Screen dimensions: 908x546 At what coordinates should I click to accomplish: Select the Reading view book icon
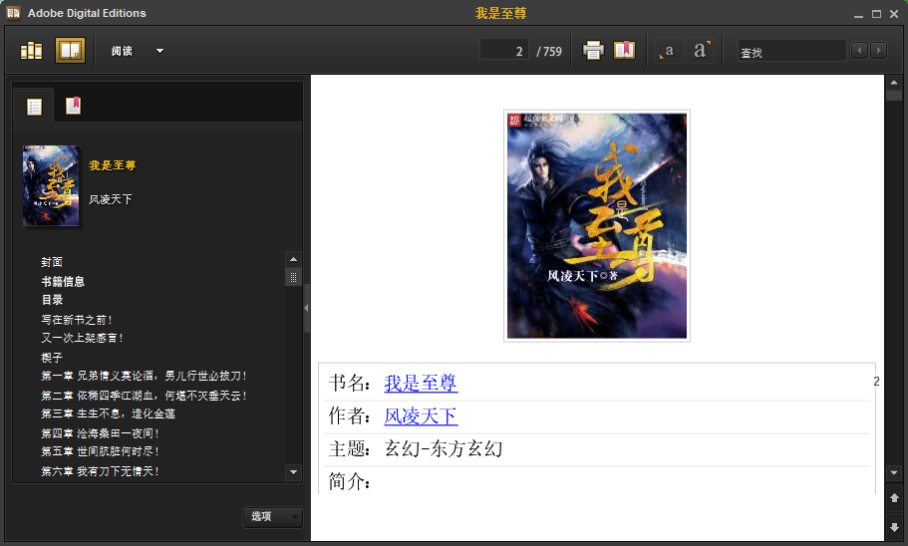[70, 51]
